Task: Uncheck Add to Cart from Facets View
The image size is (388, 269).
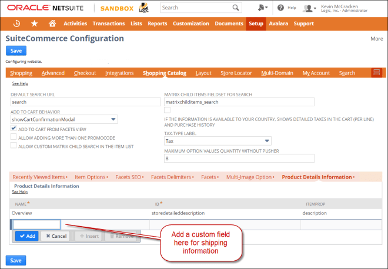Action: [x=14, y=128]
